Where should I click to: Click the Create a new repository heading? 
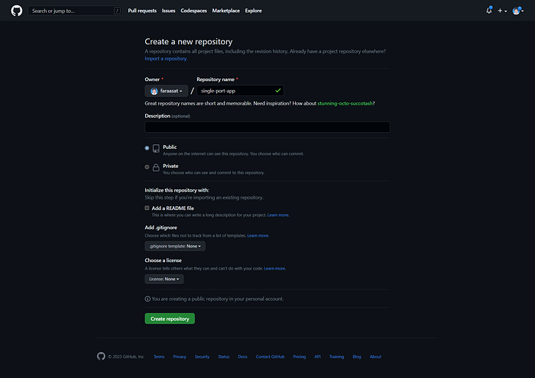point(188,41)
